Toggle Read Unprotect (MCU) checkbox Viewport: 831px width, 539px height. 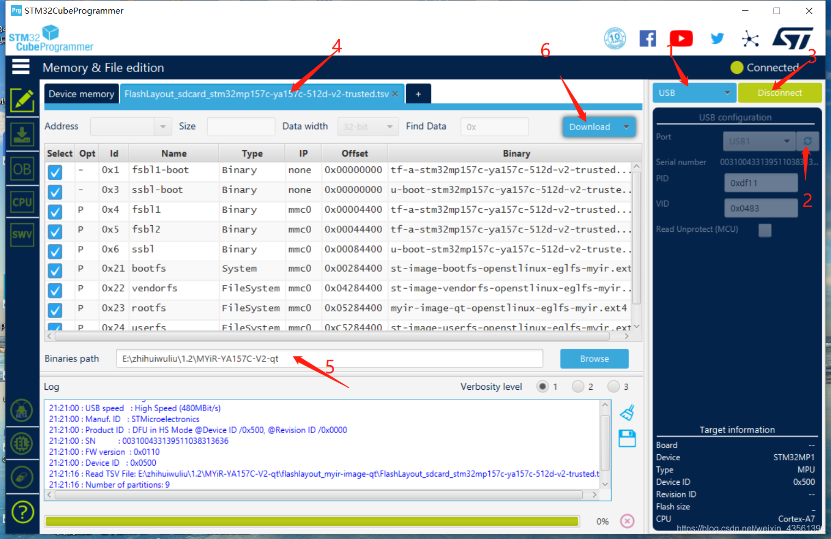(x=765, y=230)
